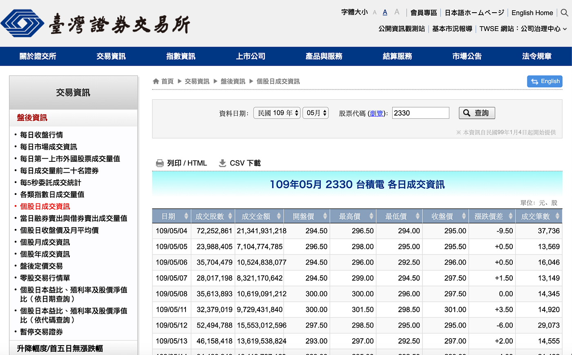Open 個股日本益比 依代碼查詢 in sidebar
572x355 pixels.
click(x=74, y=315)
